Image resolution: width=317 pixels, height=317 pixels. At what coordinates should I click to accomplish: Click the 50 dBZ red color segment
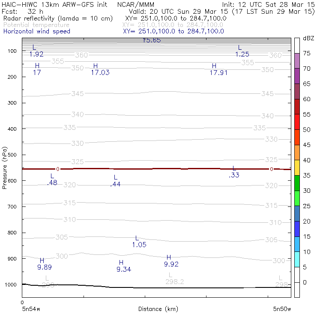(297, 122)
